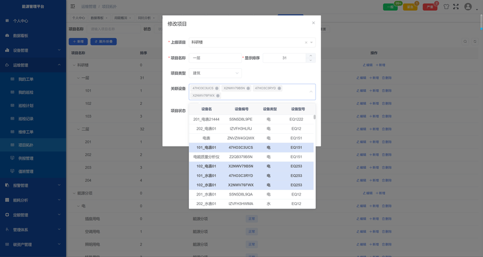Open the 项目类型 dropdown showing 建筑
The width and height of the screenshot is (483, 257).
(215, 73)
